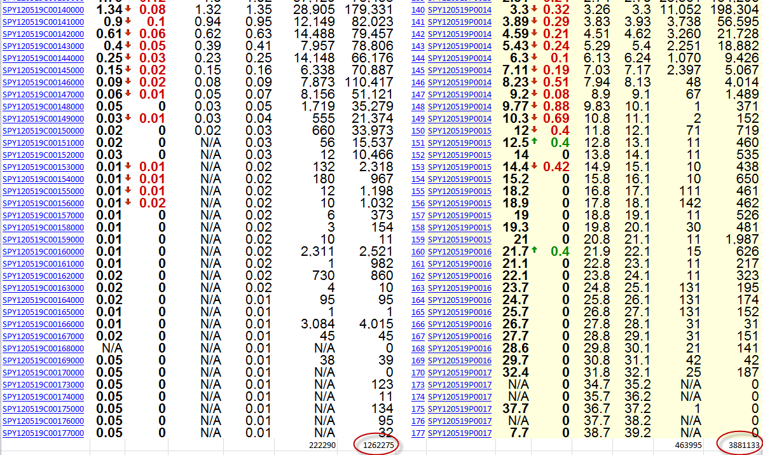
Task: Follow the SPY120519C00168000 link
Action: (43, 349)
